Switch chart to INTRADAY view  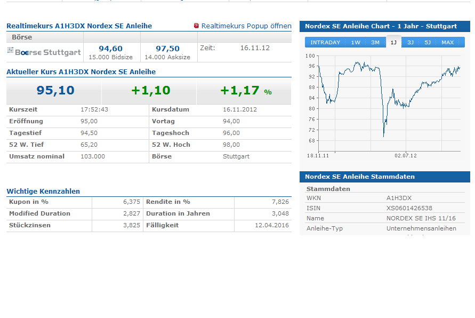tap(325, 42)
